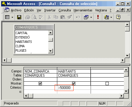Expand the View button dropdown arrow

pyautogui.click(x=12, y=17)
